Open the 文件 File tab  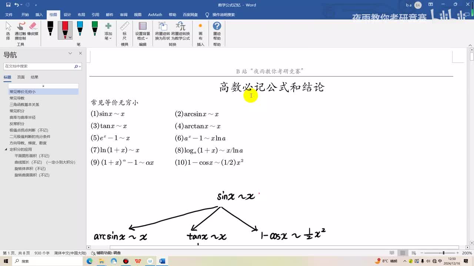(x=9, y=15)
